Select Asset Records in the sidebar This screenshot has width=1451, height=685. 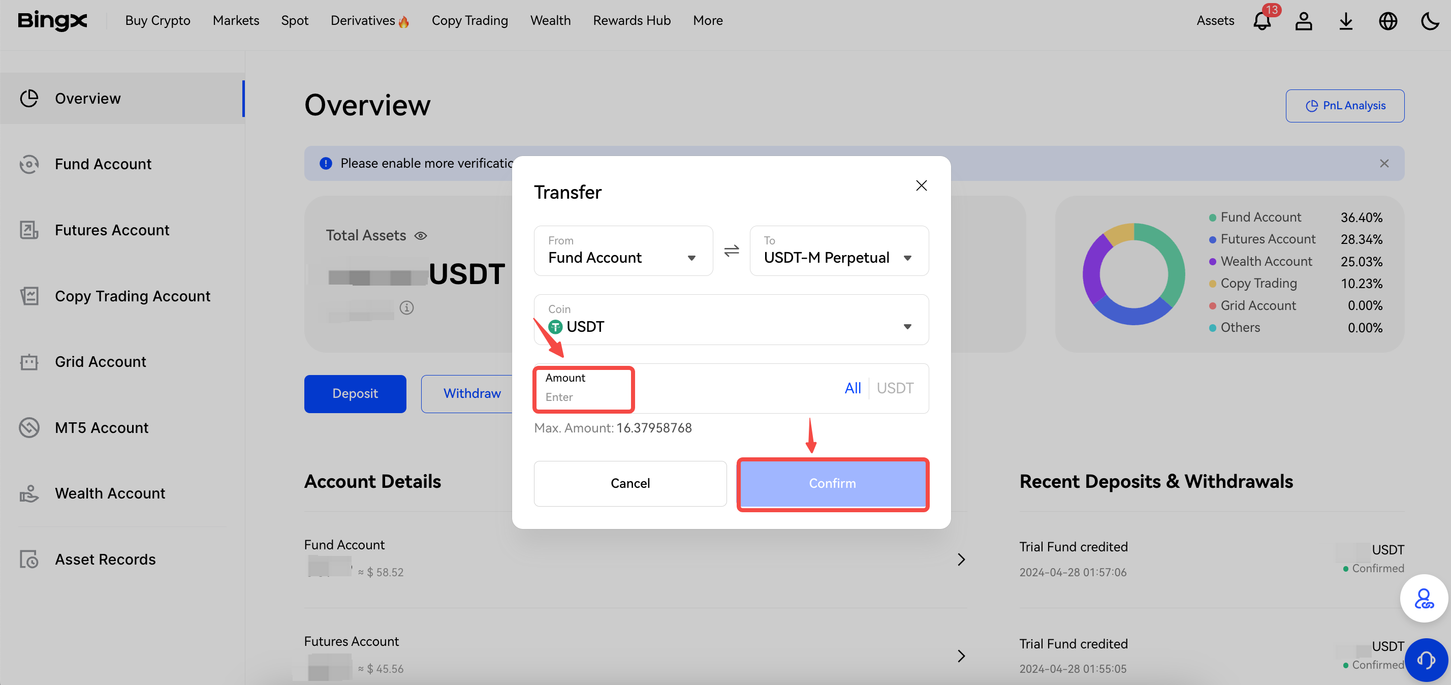[122, 559]
